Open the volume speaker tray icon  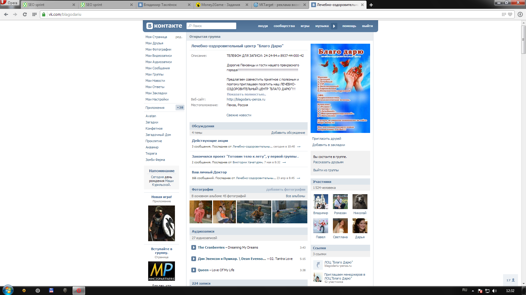tap(494, 291)
